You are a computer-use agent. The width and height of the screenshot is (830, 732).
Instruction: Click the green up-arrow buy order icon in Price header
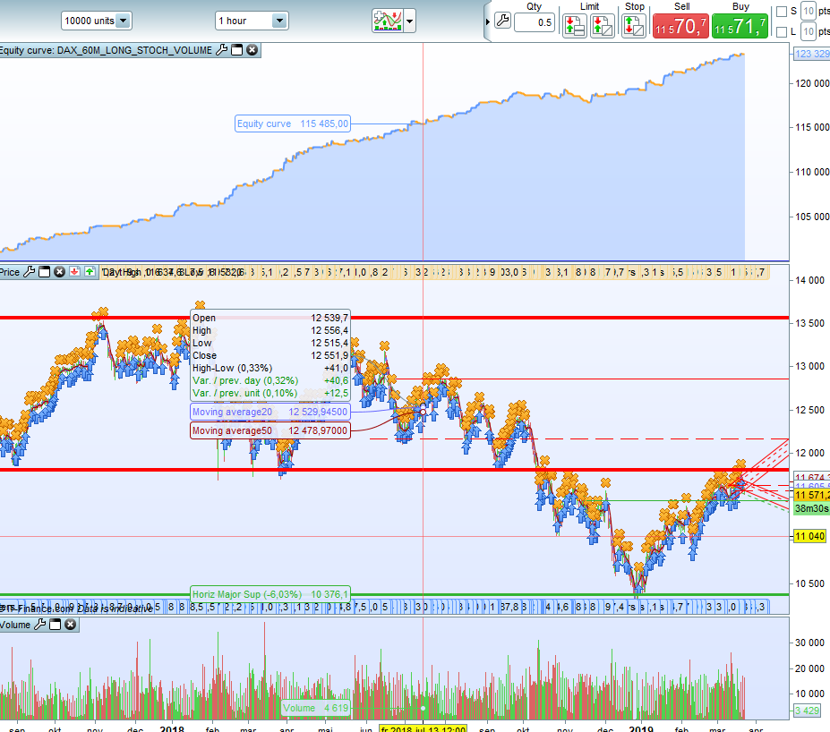[90, 272]
